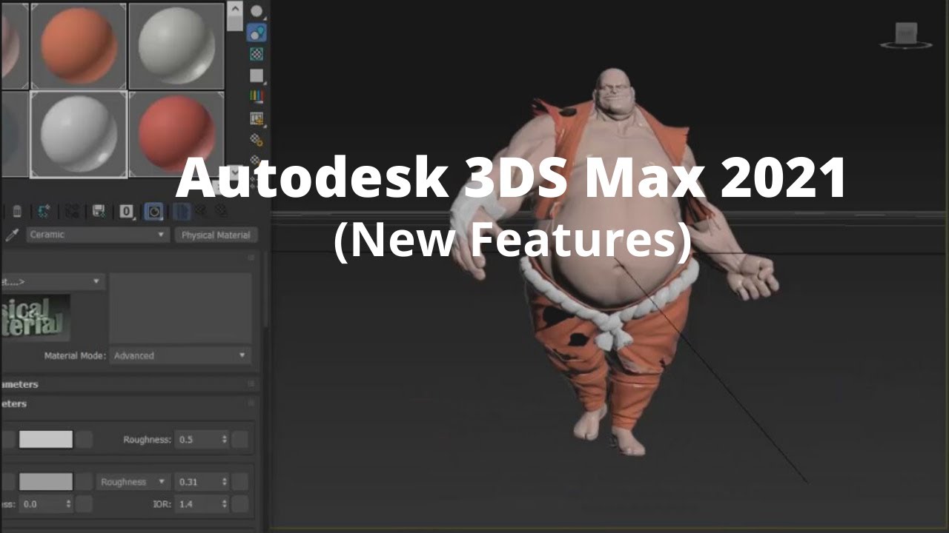Click the Make Unique icon
The width and height of the screenshot is (949, 533).
pyautogui.click(x=72, y=212)
